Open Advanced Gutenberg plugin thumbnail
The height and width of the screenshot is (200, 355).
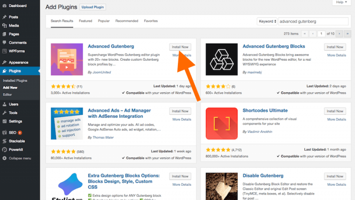[67, 59]
